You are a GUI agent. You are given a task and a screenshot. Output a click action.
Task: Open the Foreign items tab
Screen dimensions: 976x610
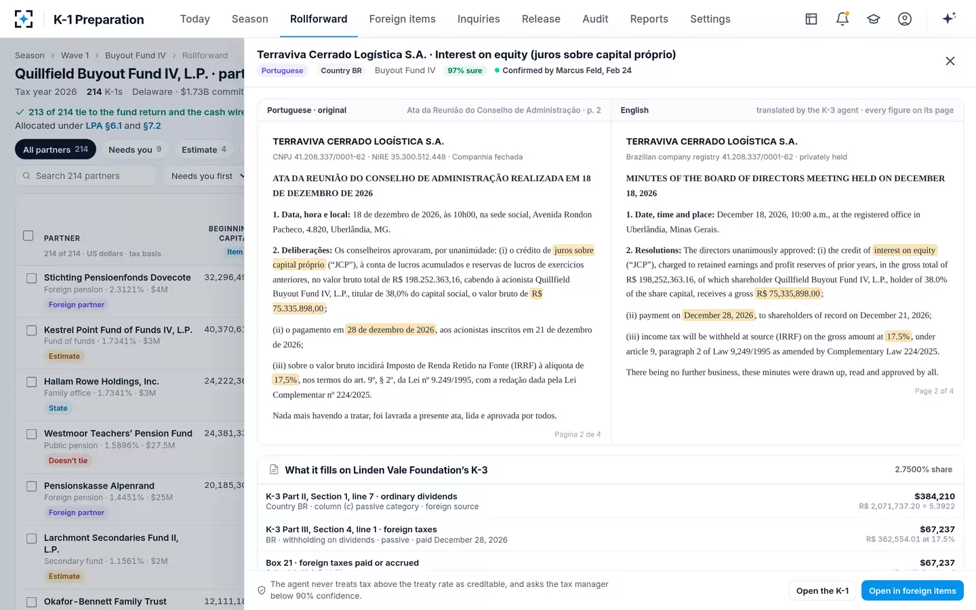(403, 19)
